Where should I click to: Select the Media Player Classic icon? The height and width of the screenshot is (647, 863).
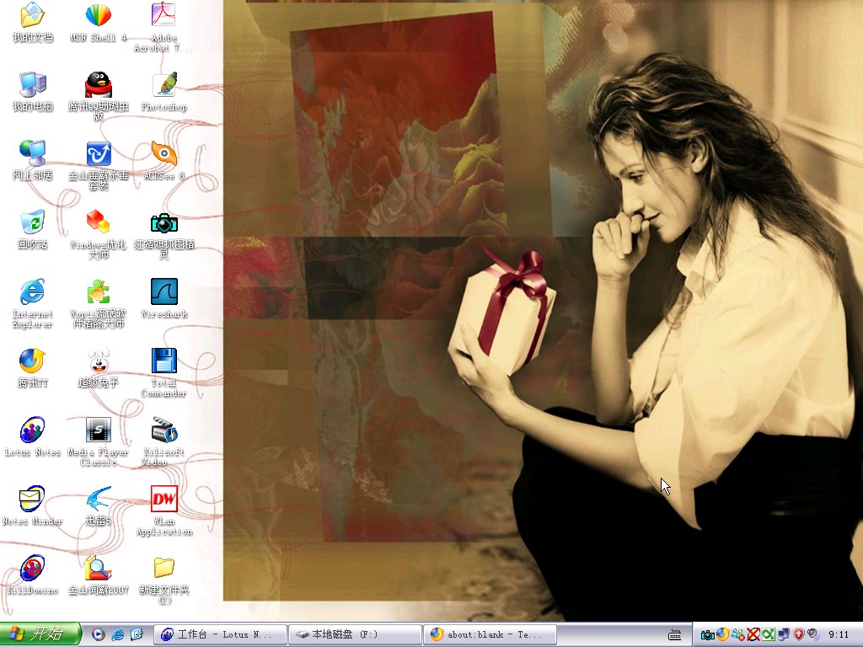(98, 441)
